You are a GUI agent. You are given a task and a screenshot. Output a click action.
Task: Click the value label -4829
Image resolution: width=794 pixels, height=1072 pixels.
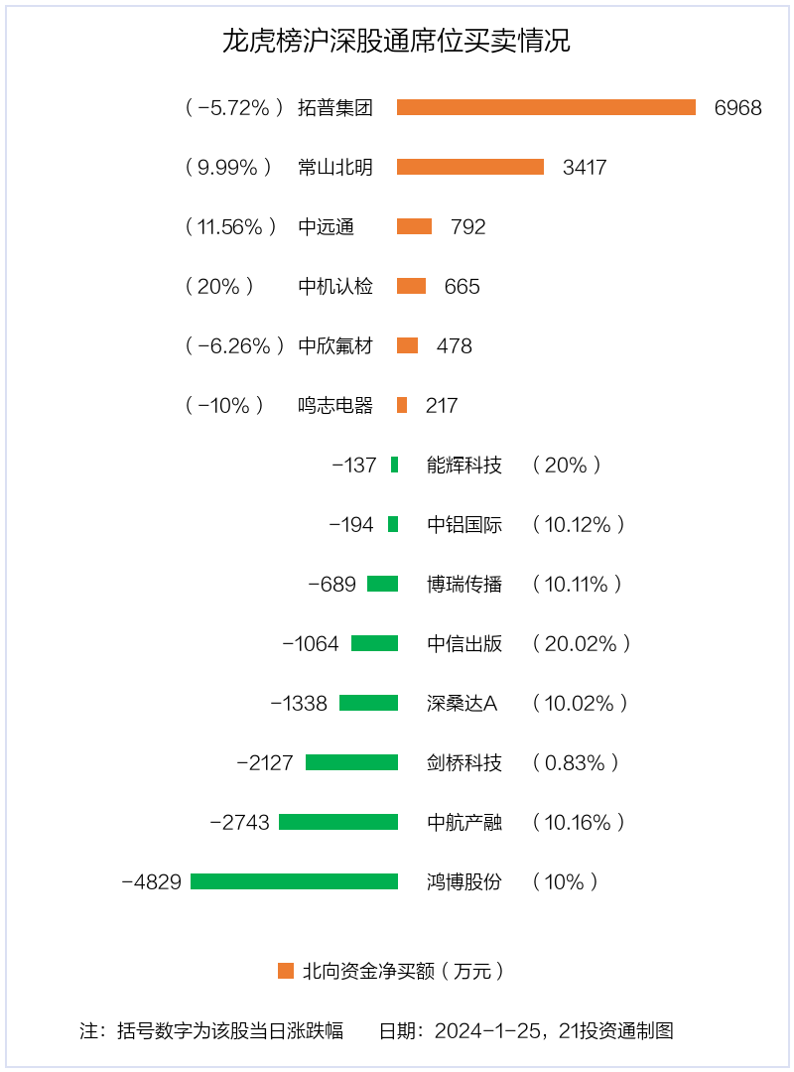(151, 882)
